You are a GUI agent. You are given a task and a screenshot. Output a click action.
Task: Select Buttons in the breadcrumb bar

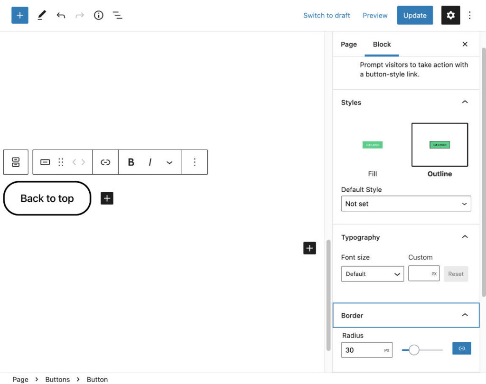coord(57,379)
